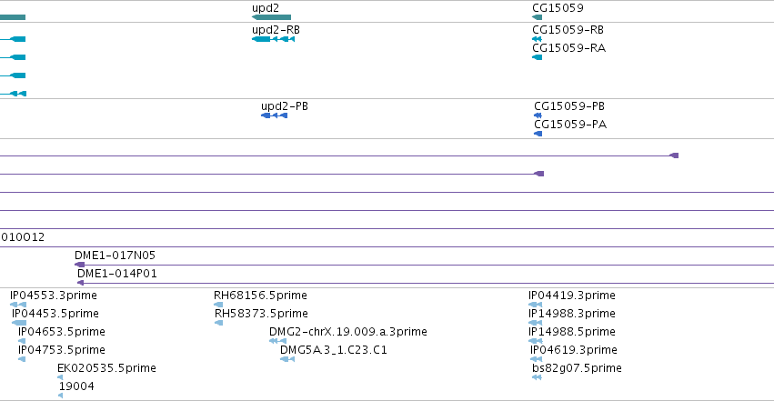Screen dimensions: 774x401
Task: Select the RH58373.5prime EST glyph
Action: (x=218, y=323)
